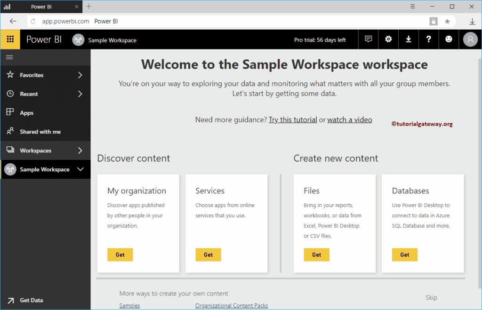
Task: Select Shared with me in the sidebar
Action: tap(40, 131)
